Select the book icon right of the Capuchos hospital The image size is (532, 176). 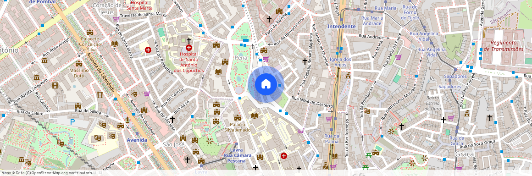(218, 72)
